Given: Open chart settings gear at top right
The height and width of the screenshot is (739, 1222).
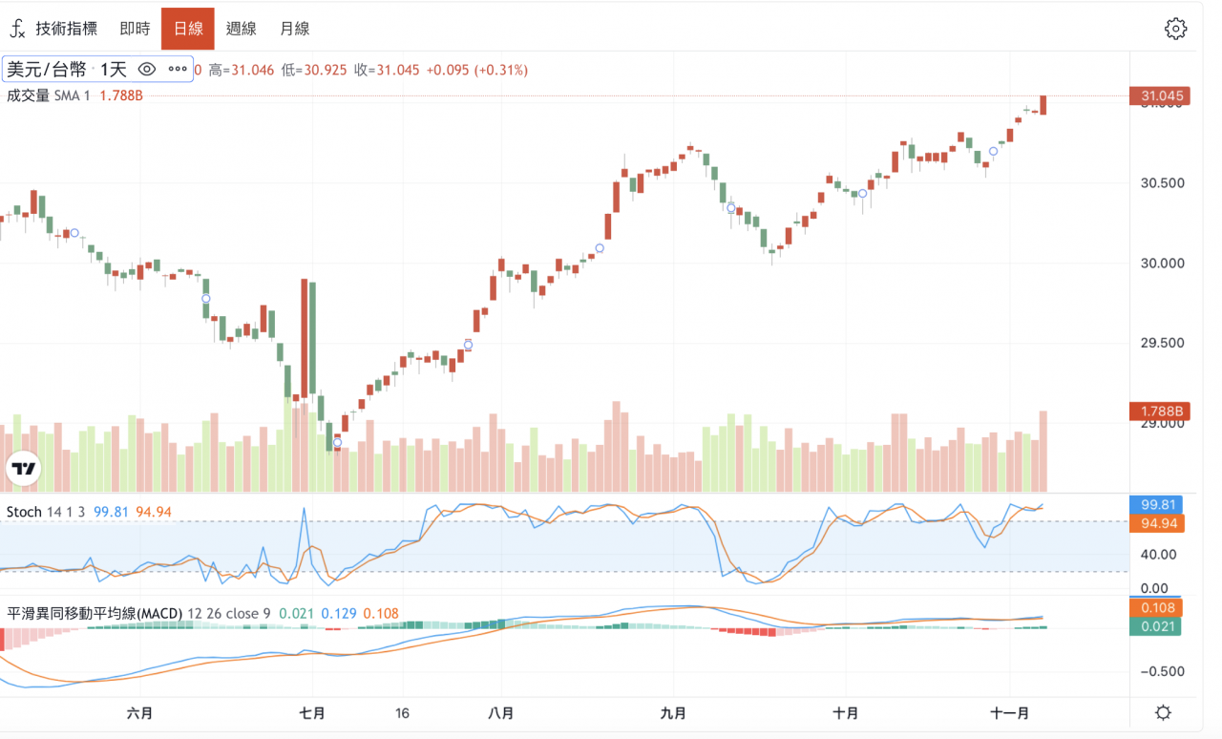Looking at the screenshot, I should pyautogui.click(x=1175, y=29).
